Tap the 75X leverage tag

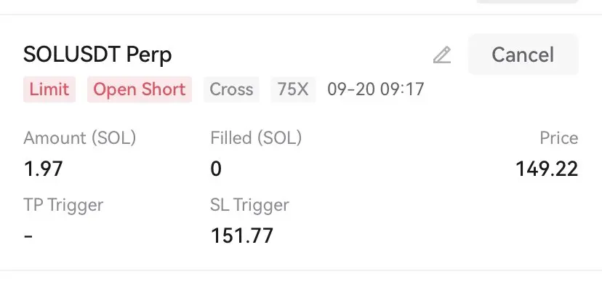tap(293, 89)
